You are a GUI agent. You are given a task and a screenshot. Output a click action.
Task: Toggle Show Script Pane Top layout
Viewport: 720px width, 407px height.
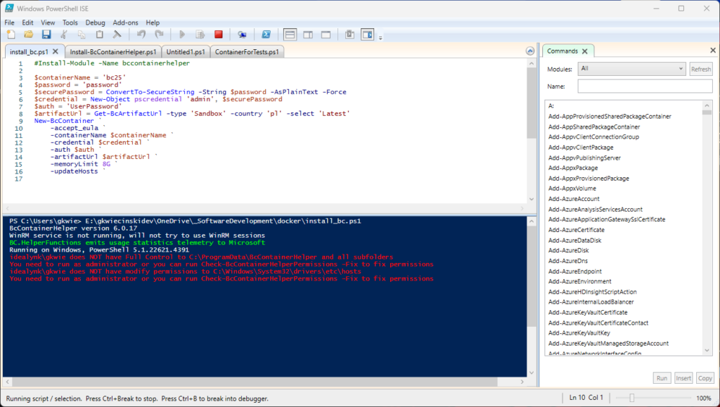[290, 34]
